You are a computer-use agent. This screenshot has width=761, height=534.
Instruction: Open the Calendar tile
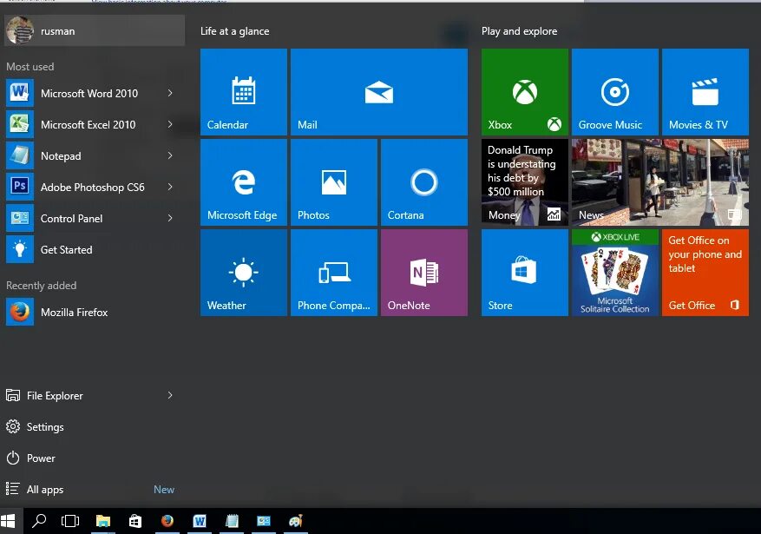pos(244,92)
